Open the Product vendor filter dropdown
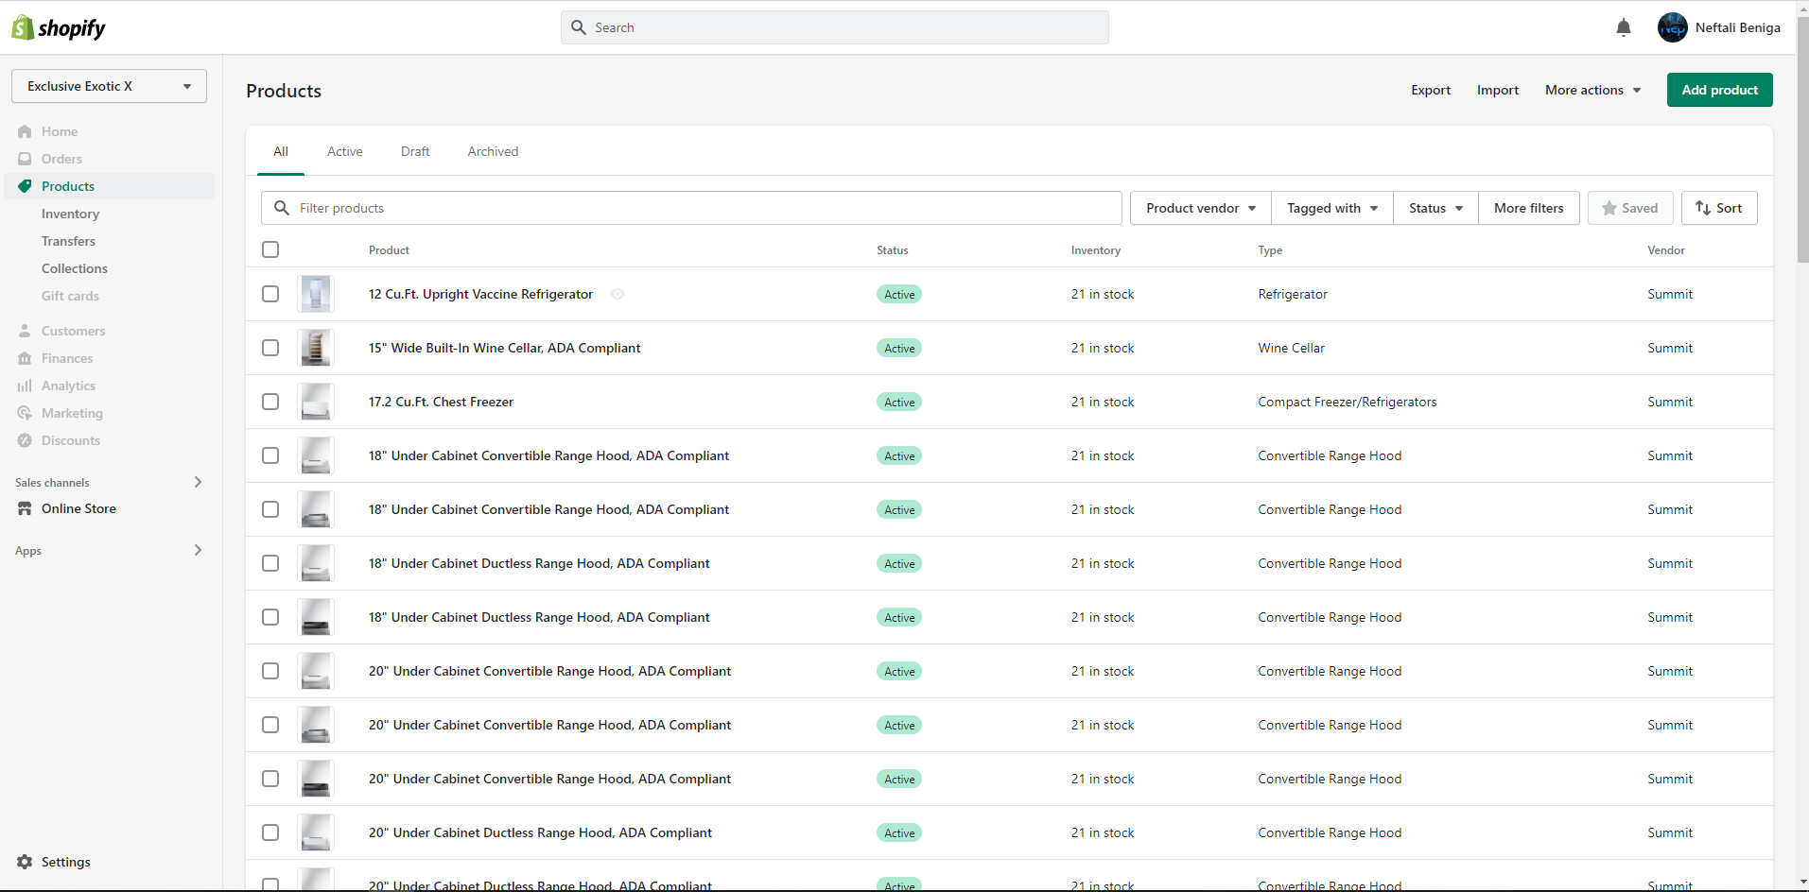 click(x=1201, y=208)
